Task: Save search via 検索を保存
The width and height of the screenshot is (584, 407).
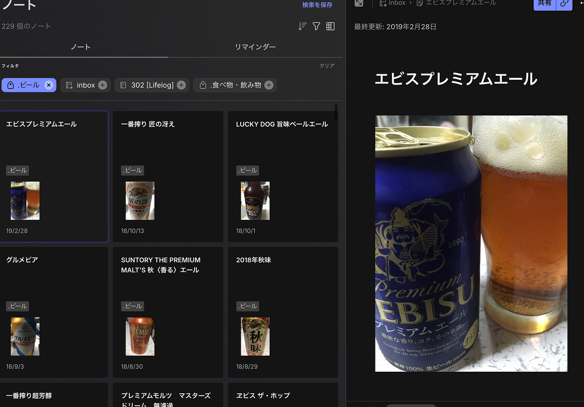Action: (x=317, y=5)
